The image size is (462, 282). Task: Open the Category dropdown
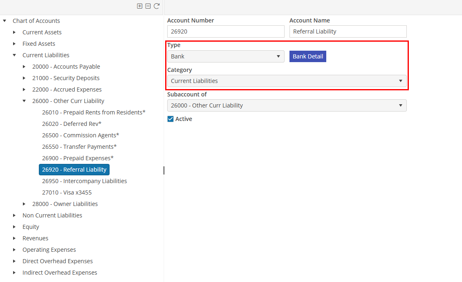click(x=287, y=81)
